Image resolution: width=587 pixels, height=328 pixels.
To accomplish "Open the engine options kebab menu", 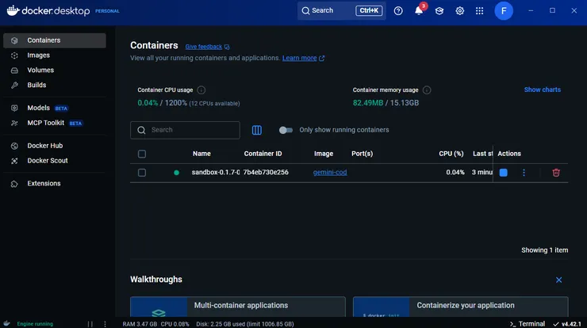I will (x=105, y=324).
